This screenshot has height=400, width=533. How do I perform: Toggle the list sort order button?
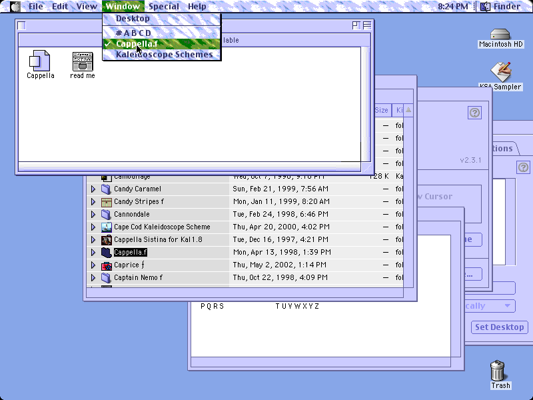(408, 110)
